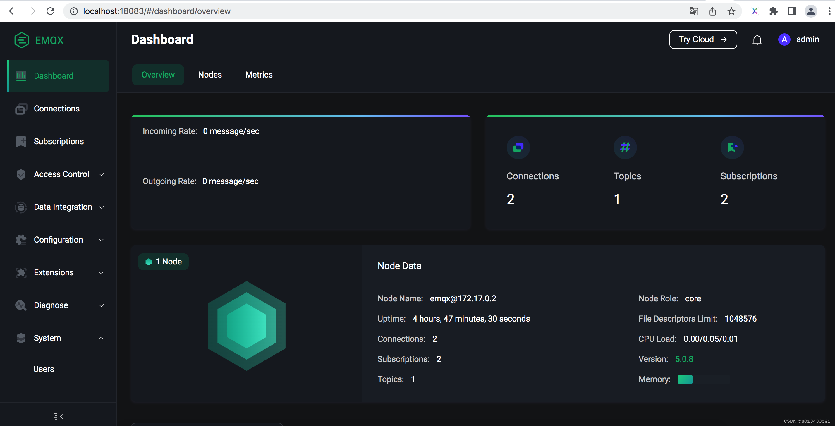This screenshot has height=426, width=835.
Task: Go forward with the browser forward arrow
Action: [31, 11]
